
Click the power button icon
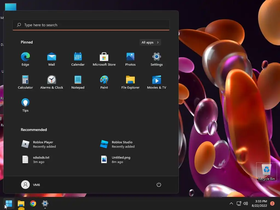click(x=159, y=185)
